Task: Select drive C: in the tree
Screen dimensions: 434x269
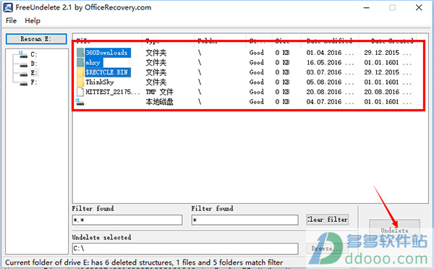Action: [x=34, y=54]
